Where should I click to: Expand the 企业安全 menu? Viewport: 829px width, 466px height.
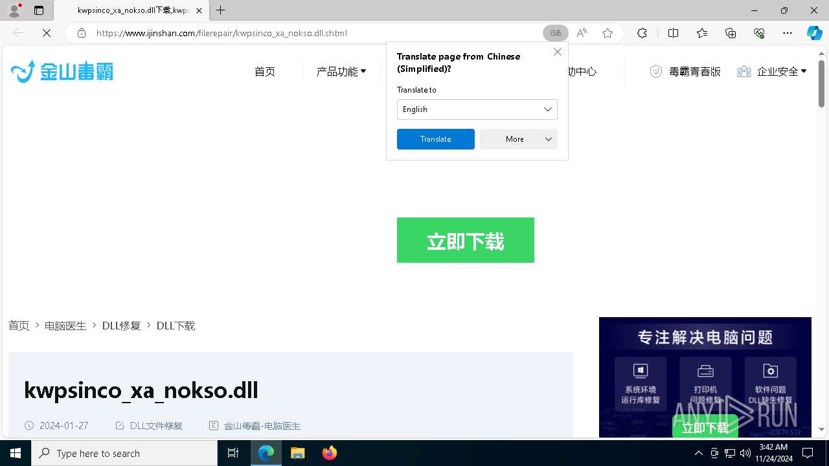pos(772,72)
